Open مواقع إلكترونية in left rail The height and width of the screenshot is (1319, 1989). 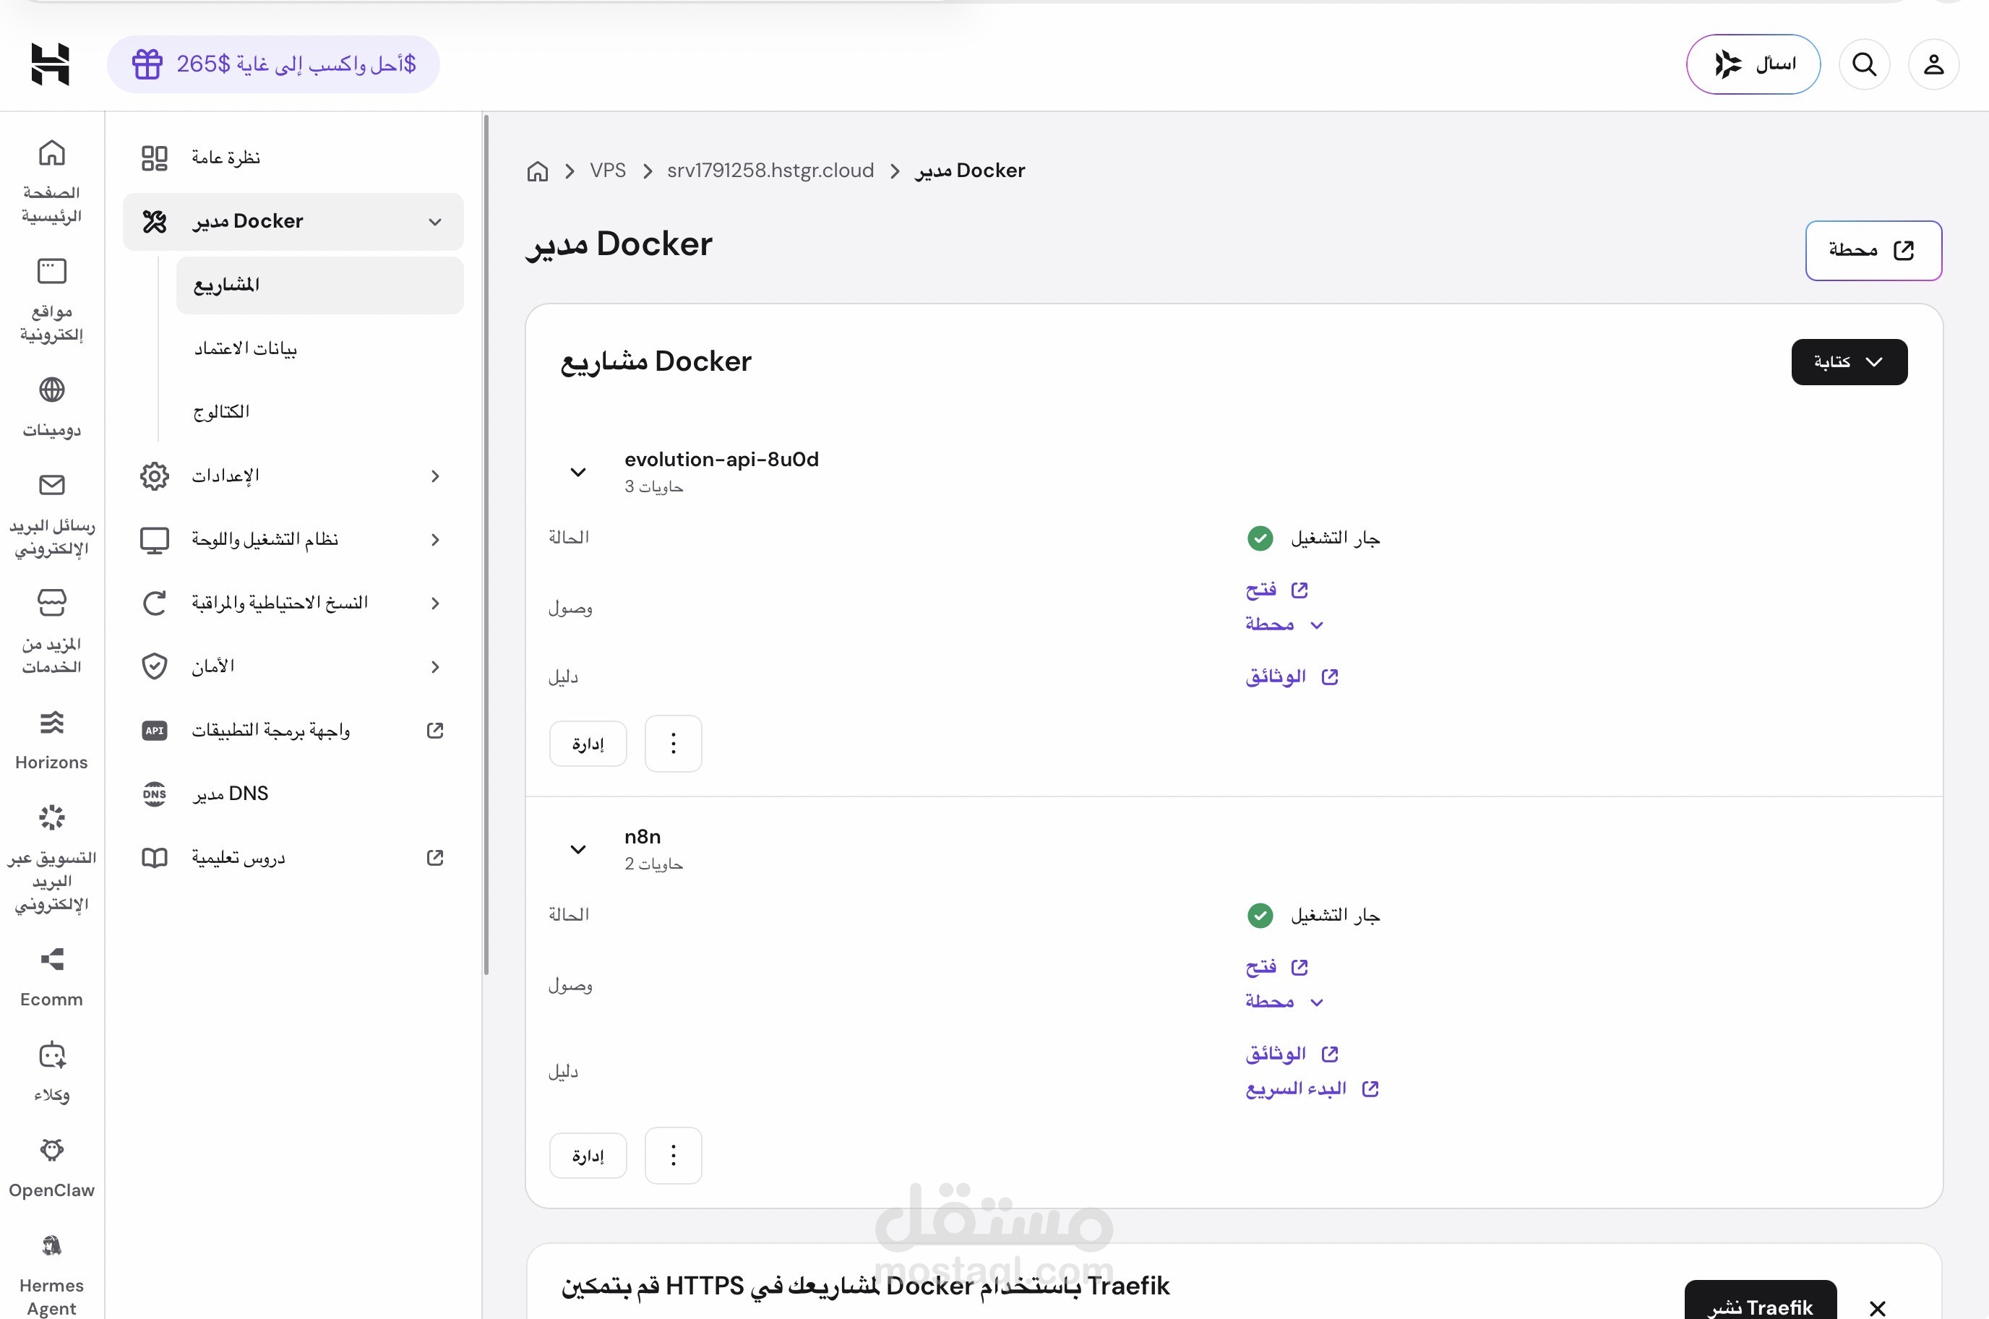[51, 301]
